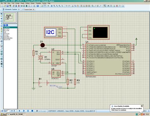
Task: Toggle the grid display toolbar icon
Action: coord(45,6)
